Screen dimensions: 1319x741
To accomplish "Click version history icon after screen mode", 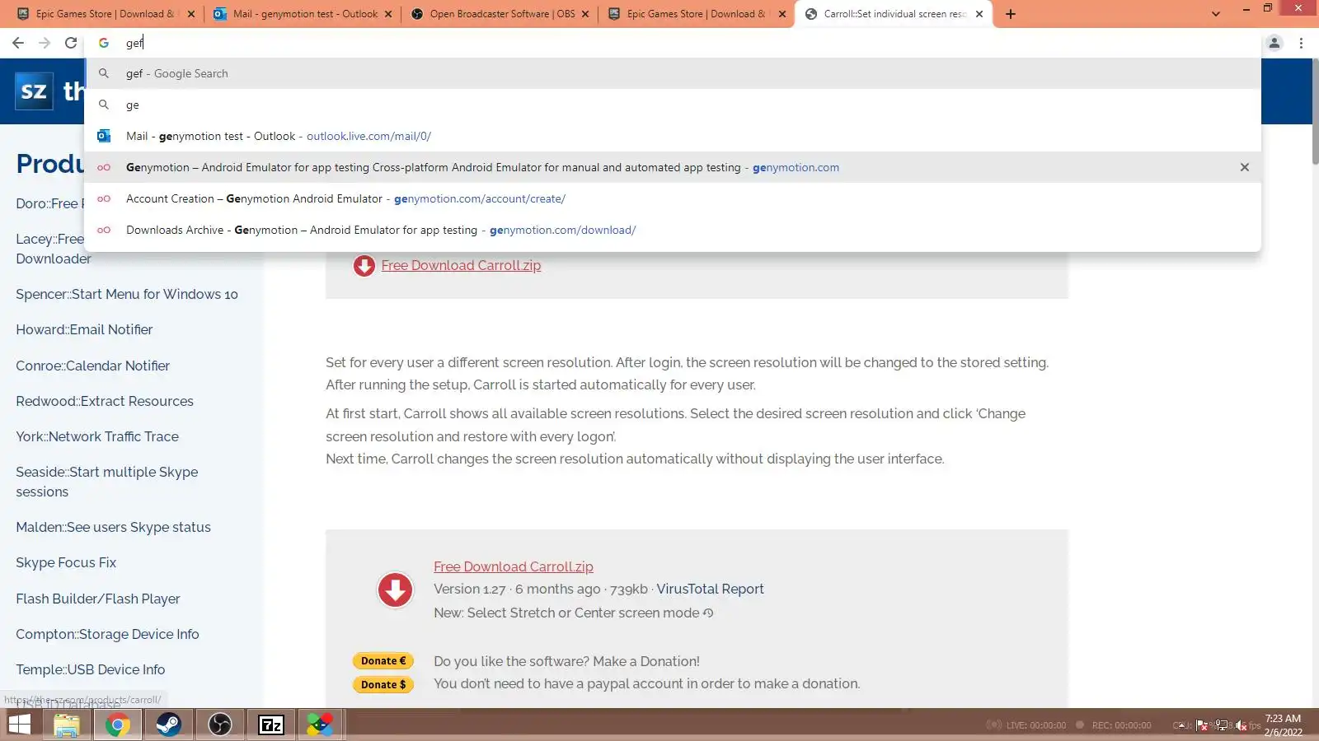I will [x=708, y=613].
